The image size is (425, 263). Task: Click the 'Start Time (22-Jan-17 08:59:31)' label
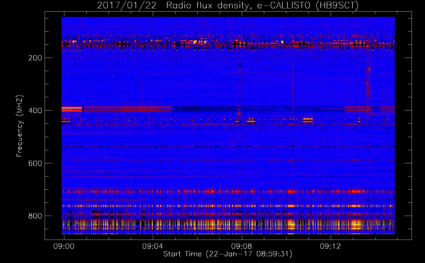pos(228,254)
